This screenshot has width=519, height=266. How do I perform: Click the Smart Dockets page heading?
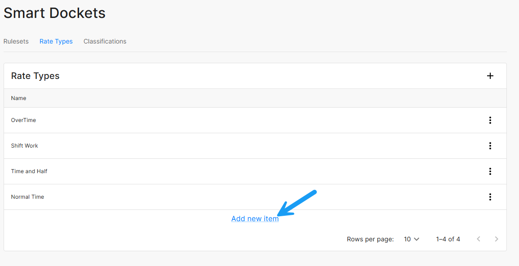pyautogui.click(x=54, y=13)
